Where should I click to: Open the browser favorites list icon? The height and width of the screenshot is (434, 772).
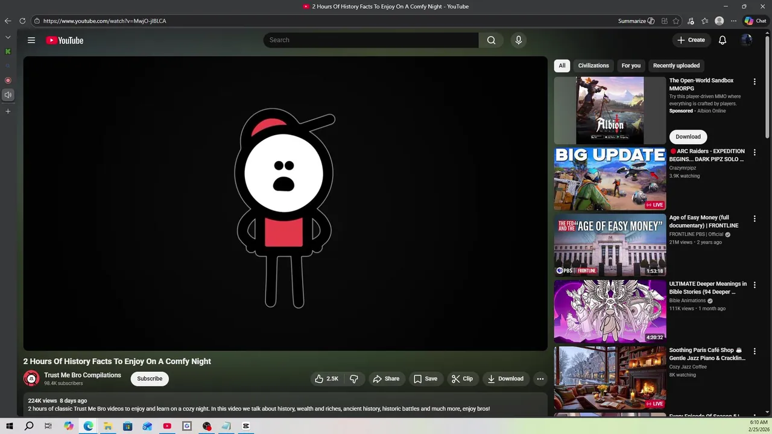click(x=704, y=21)
